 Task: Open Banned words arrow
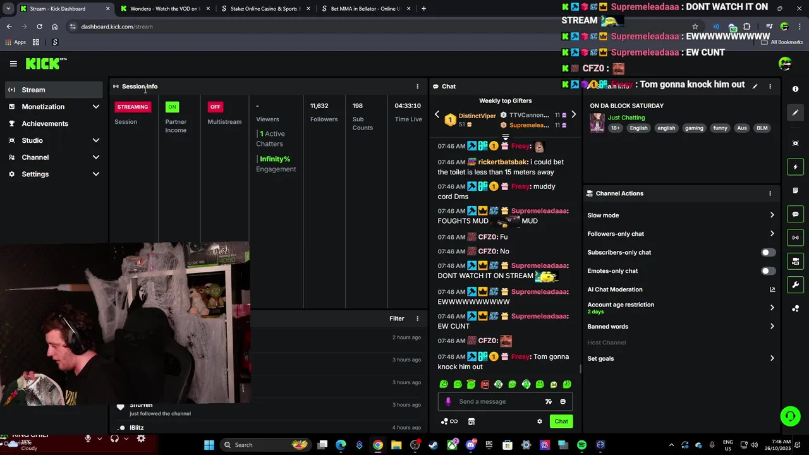772,327
